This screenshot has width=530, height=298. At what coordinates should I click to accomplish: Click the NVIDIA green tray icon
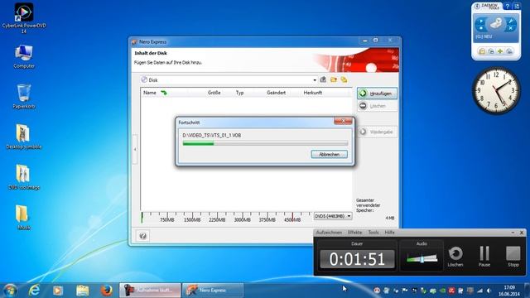[x=442, y=291]
